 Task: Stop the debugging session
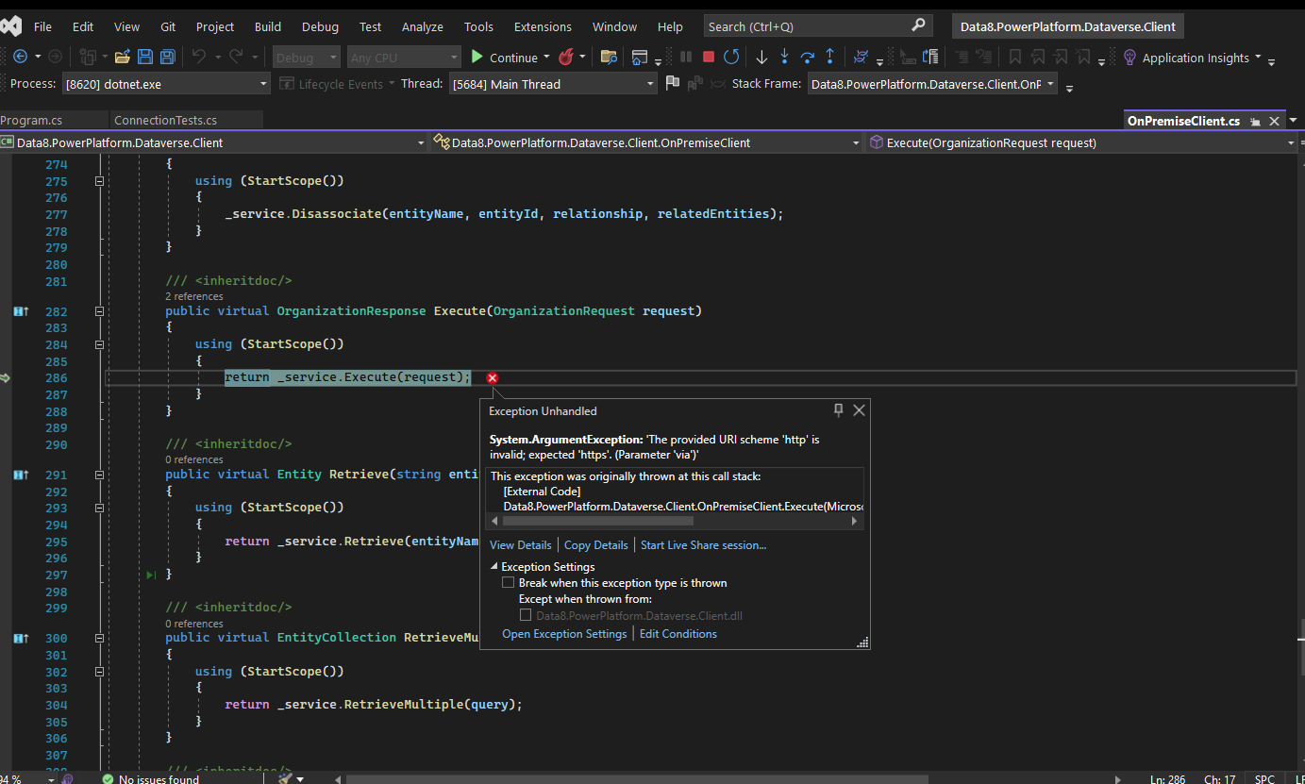pos(710,57)
